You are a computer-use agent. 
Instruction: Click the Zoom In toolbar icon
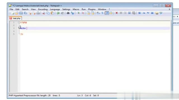tap(78, 13)
